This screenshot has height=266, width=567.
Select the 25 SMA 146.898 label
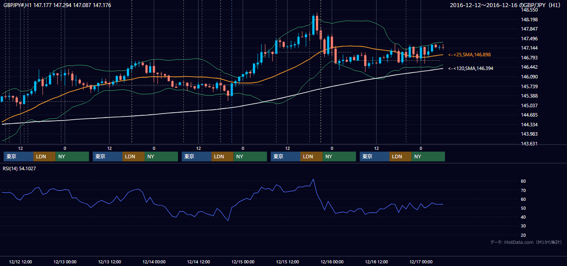[x=469, y=55]
